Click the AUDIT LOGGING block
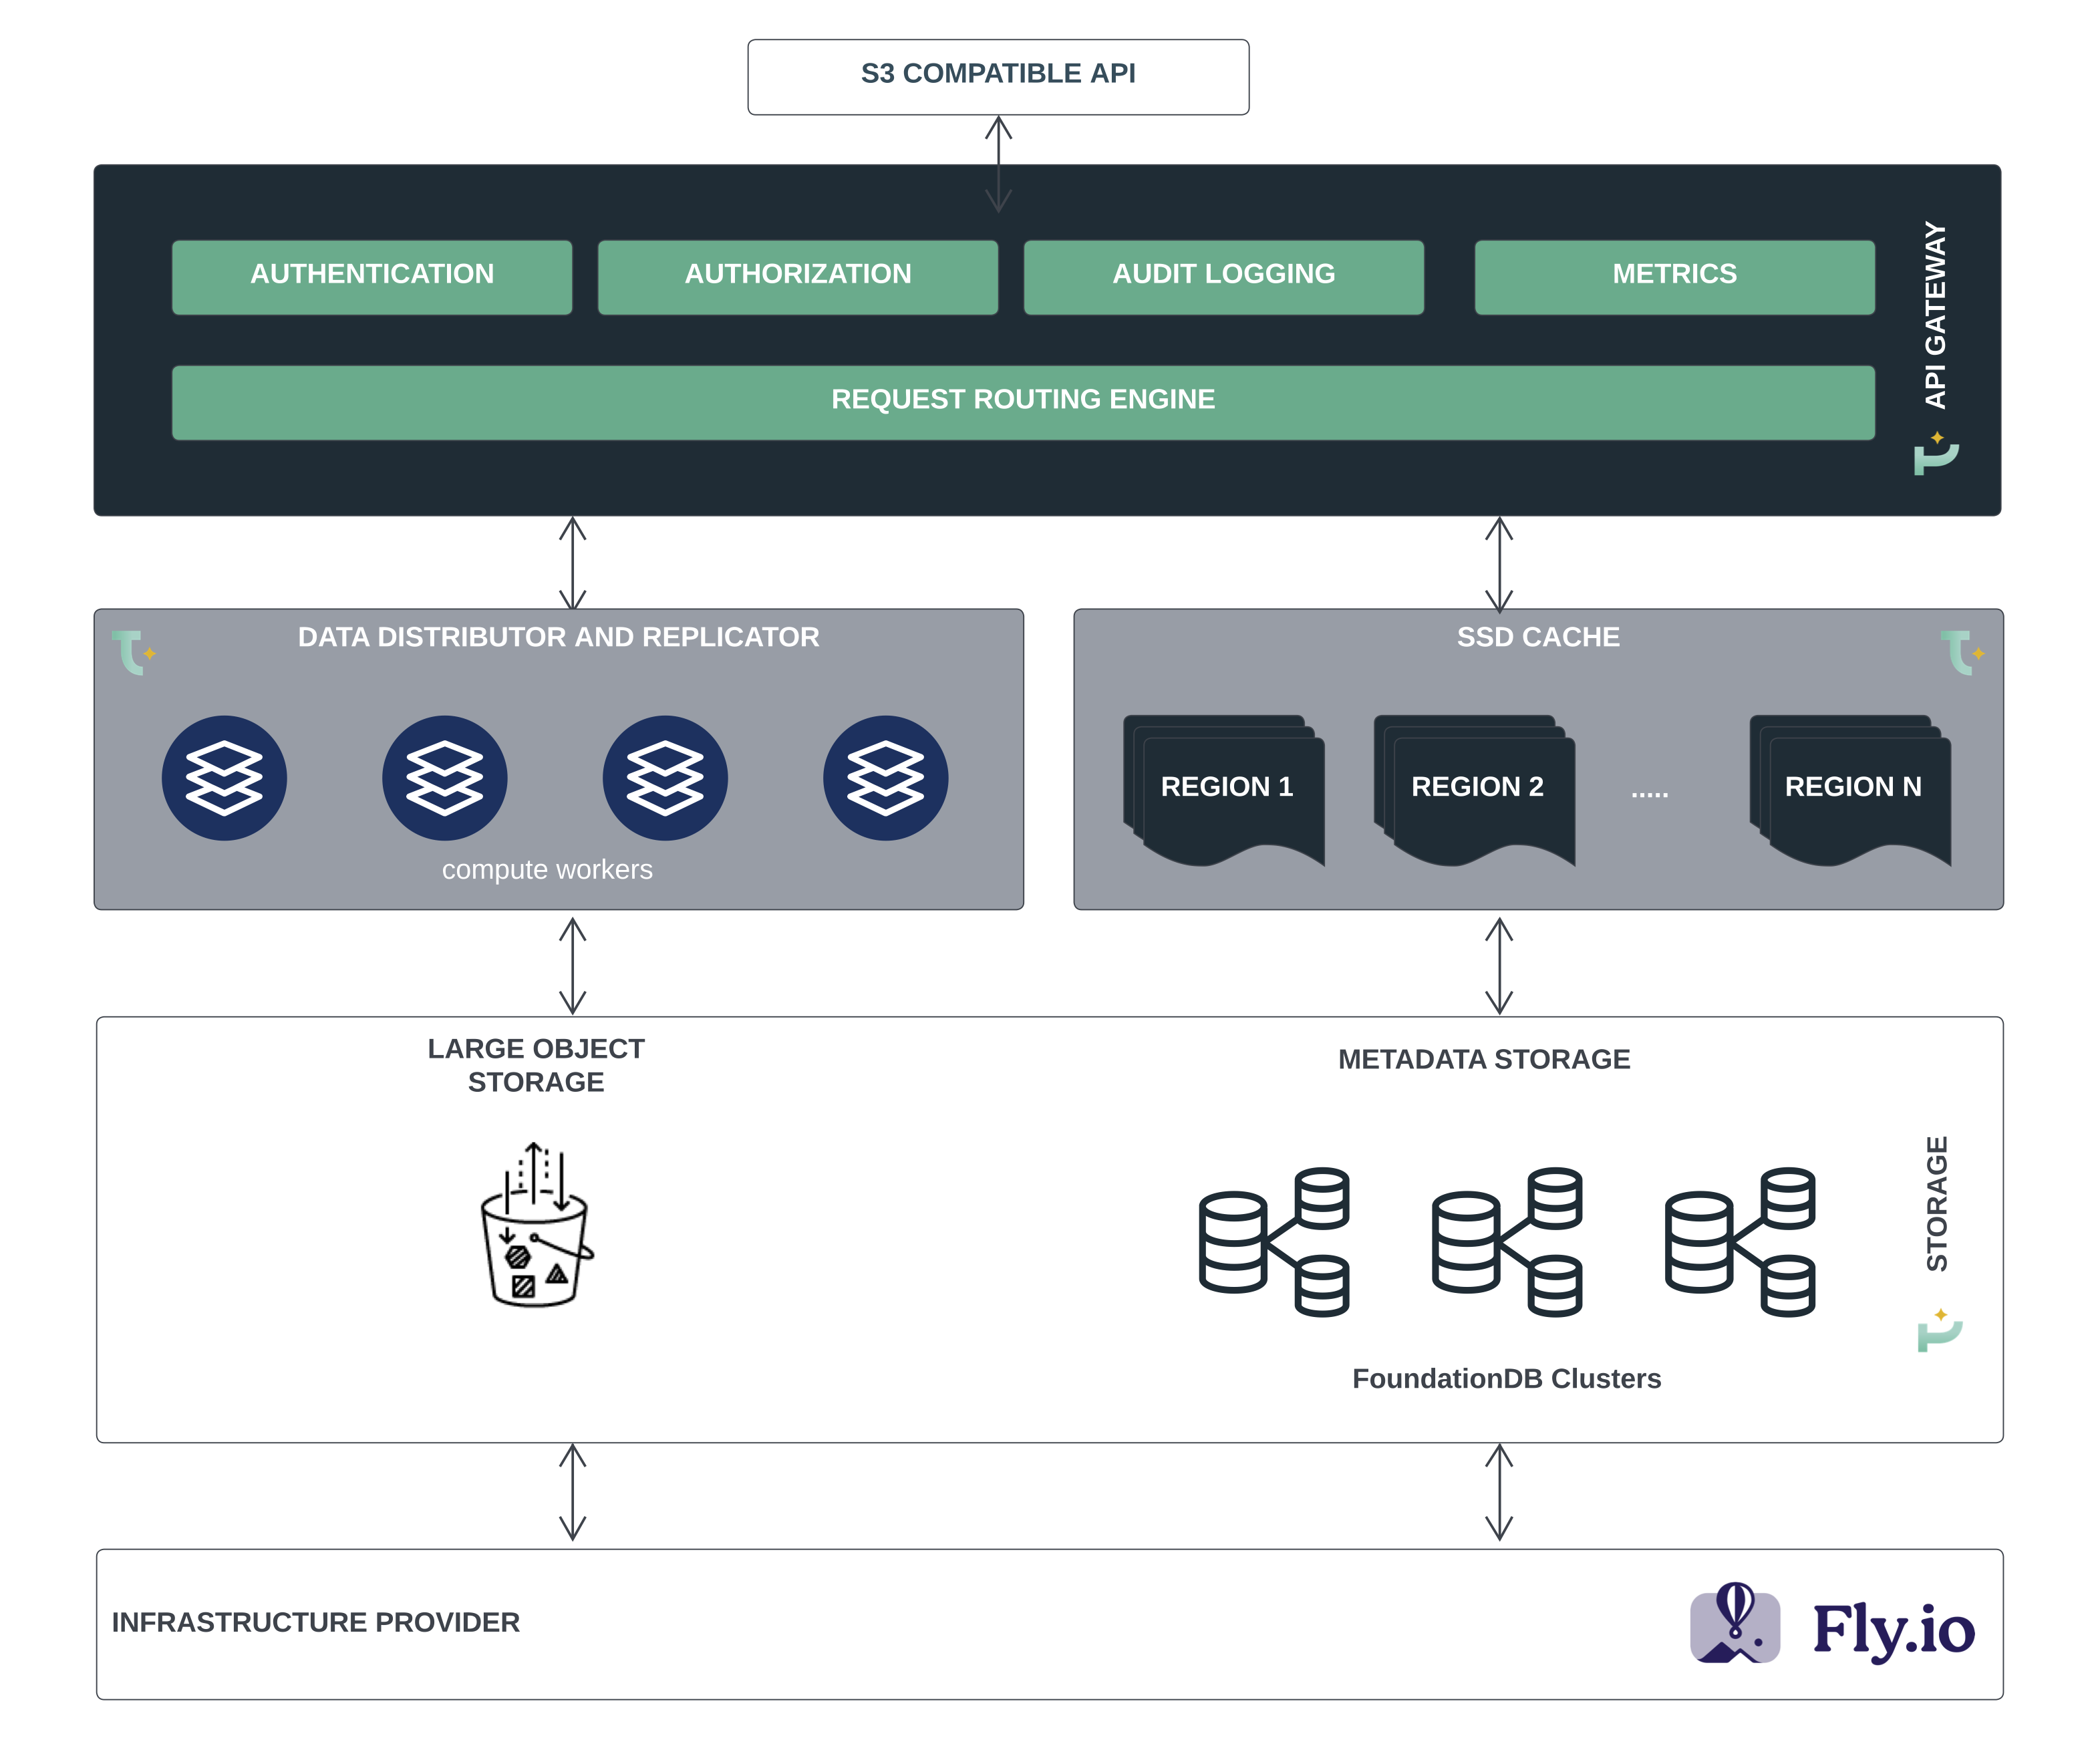This screenshot has width=2094, height=1764. click(1223, 277)
